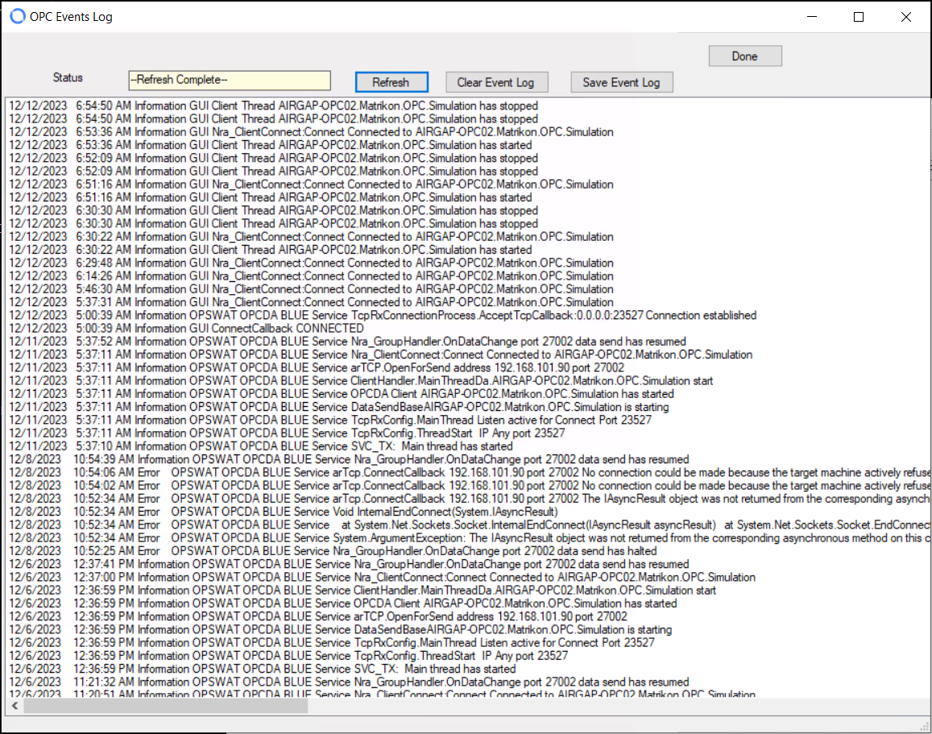
Task: Select the System.ArgumentException error entry
Action: coord(470,538)
